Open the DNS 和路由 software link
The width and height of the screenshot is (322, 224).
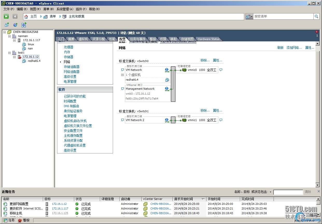71,106
